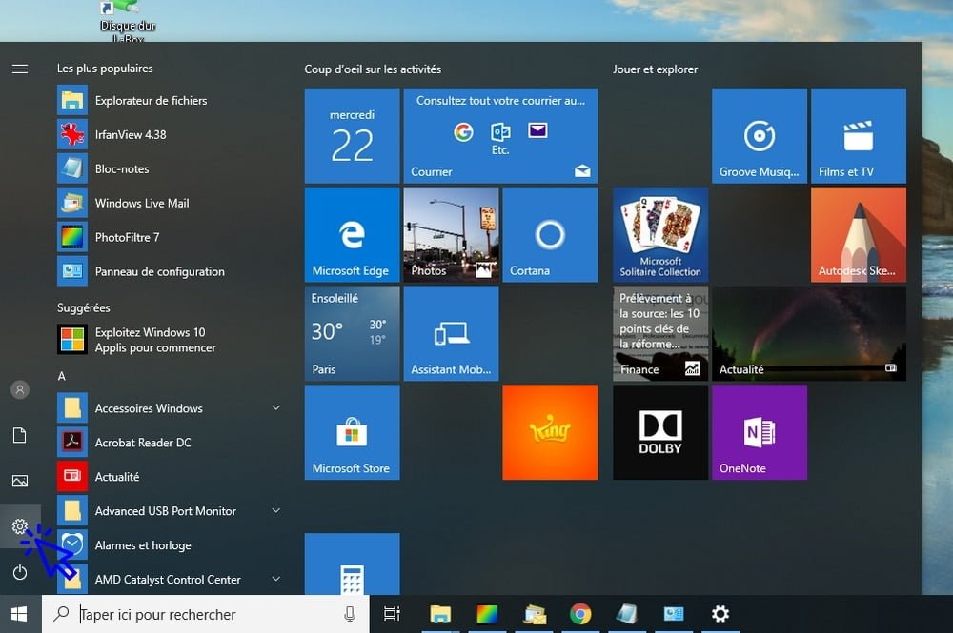Click the Jouer et explorer group header

coord(656,69)
